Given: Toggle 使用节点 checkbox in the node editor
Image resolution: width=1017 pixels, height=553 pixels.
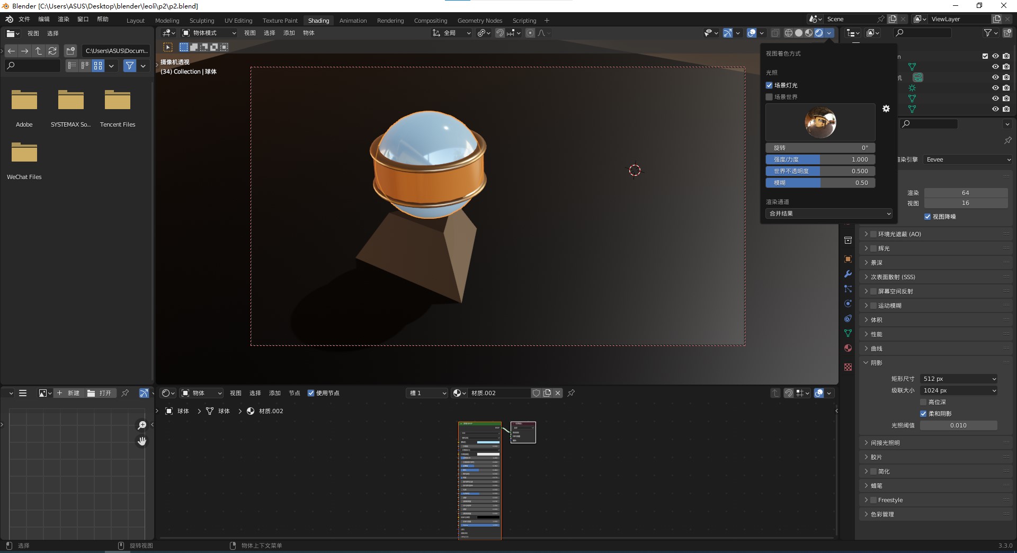Looking at the screenshot, I should pyautogui.click(x=311, y=393).
